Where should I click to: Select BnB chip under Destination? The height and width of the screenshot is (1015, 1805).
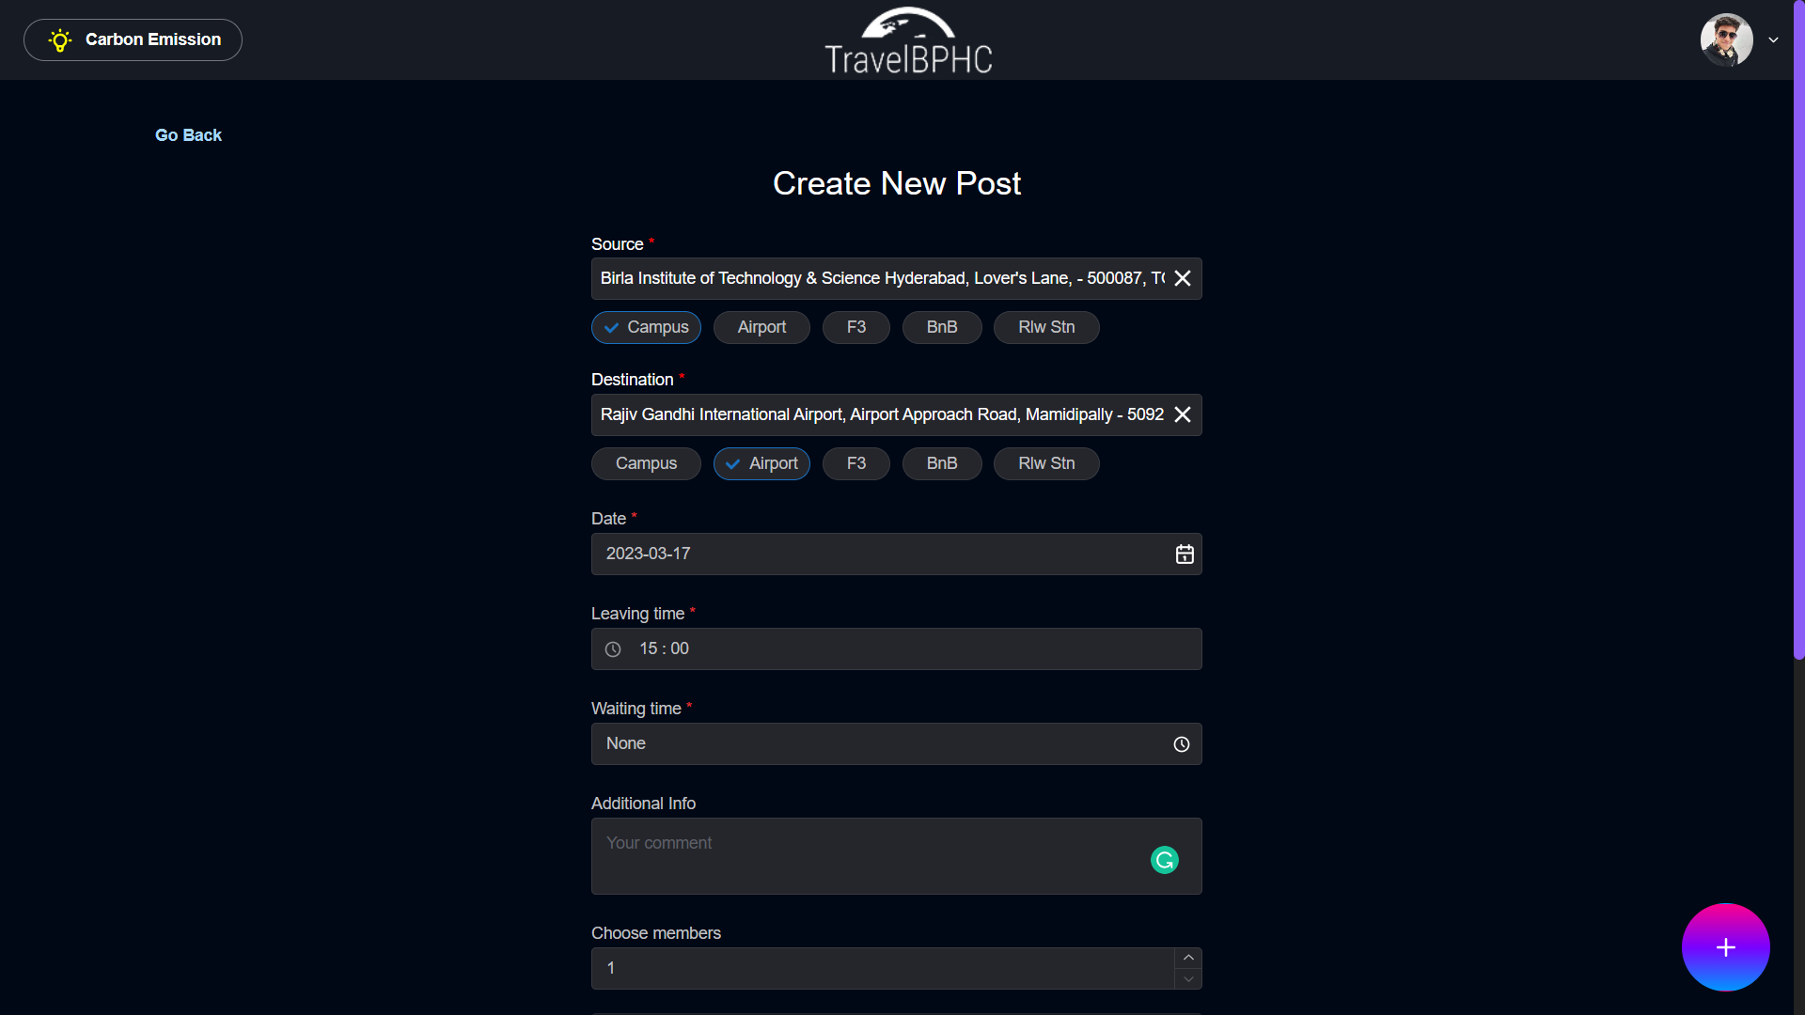(941, 463)
